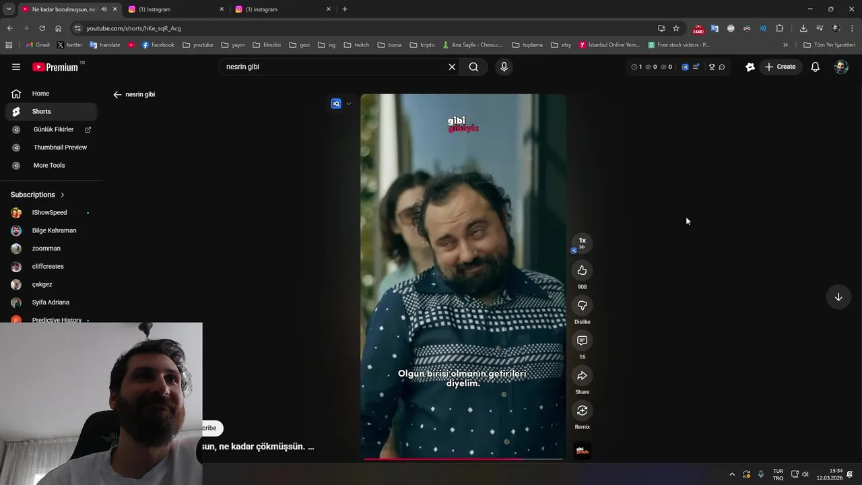Start voice search with the microphone
This screenshot has height=485, width=862.
click(504, 67)
